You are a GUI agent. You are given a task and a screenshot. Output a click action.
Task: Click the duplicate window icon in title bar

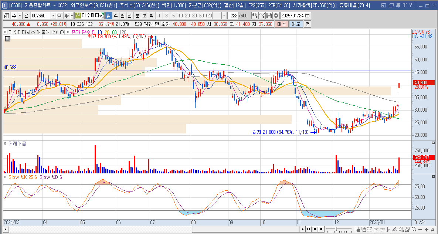391,5
